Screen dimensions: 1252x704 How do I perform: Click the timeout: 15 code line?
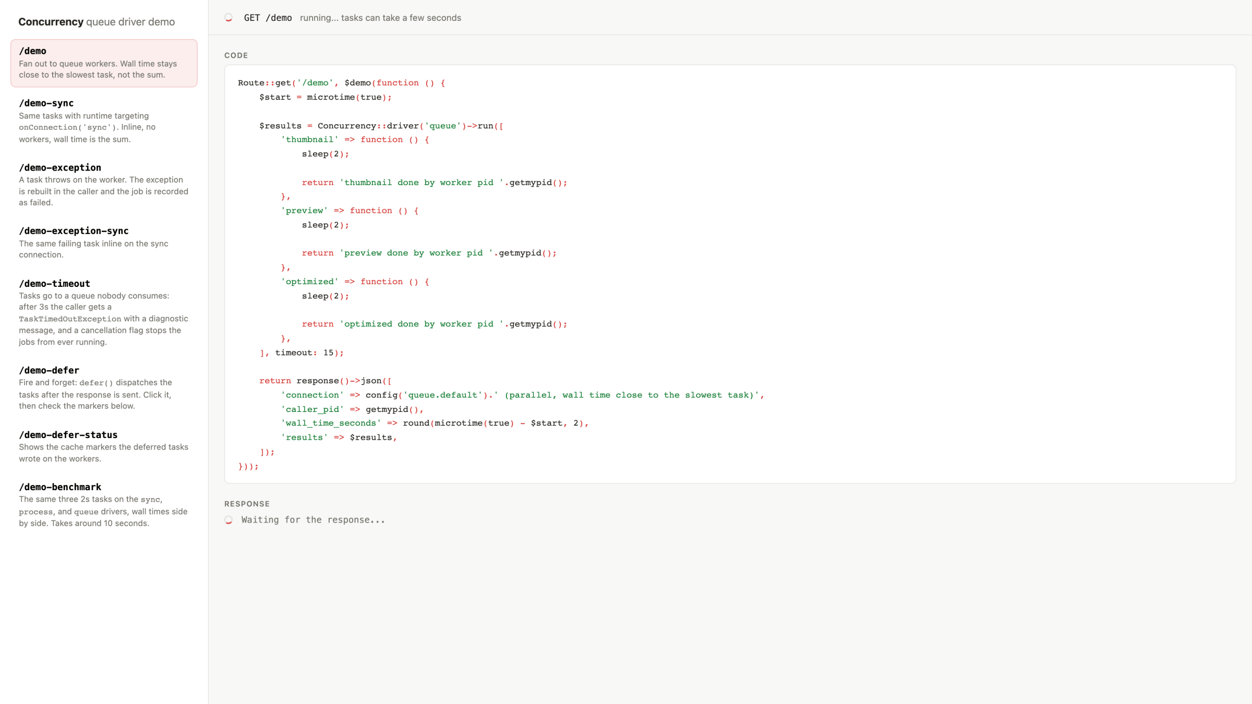click(302, 353)
